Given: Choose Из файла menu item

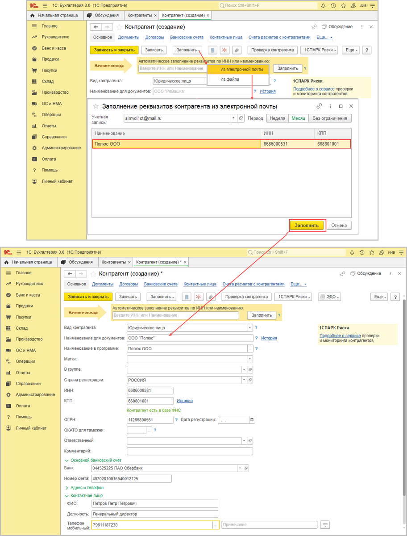Looking at the screenshot, I should click(238, 80).
